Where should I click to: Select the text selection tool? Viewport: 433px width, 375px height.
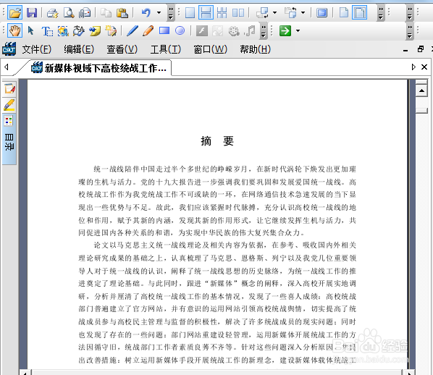click(47, 31)
